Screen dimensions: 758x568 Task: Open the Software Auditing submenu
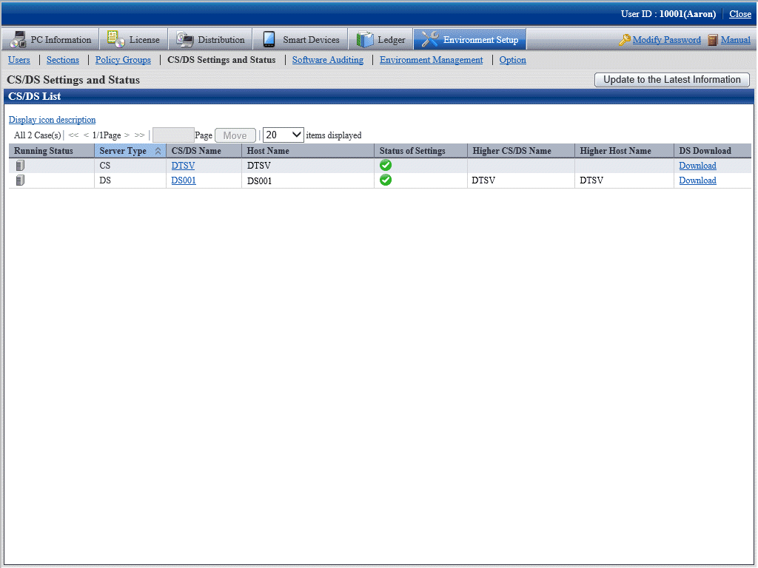tap(327, 60)
